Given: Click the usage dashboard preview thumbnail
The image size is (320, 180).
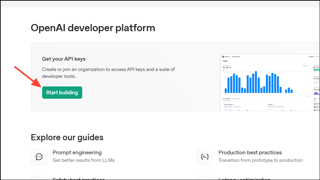Looking at the screenshot, I should pyautogui.click(x=270, y=82).
